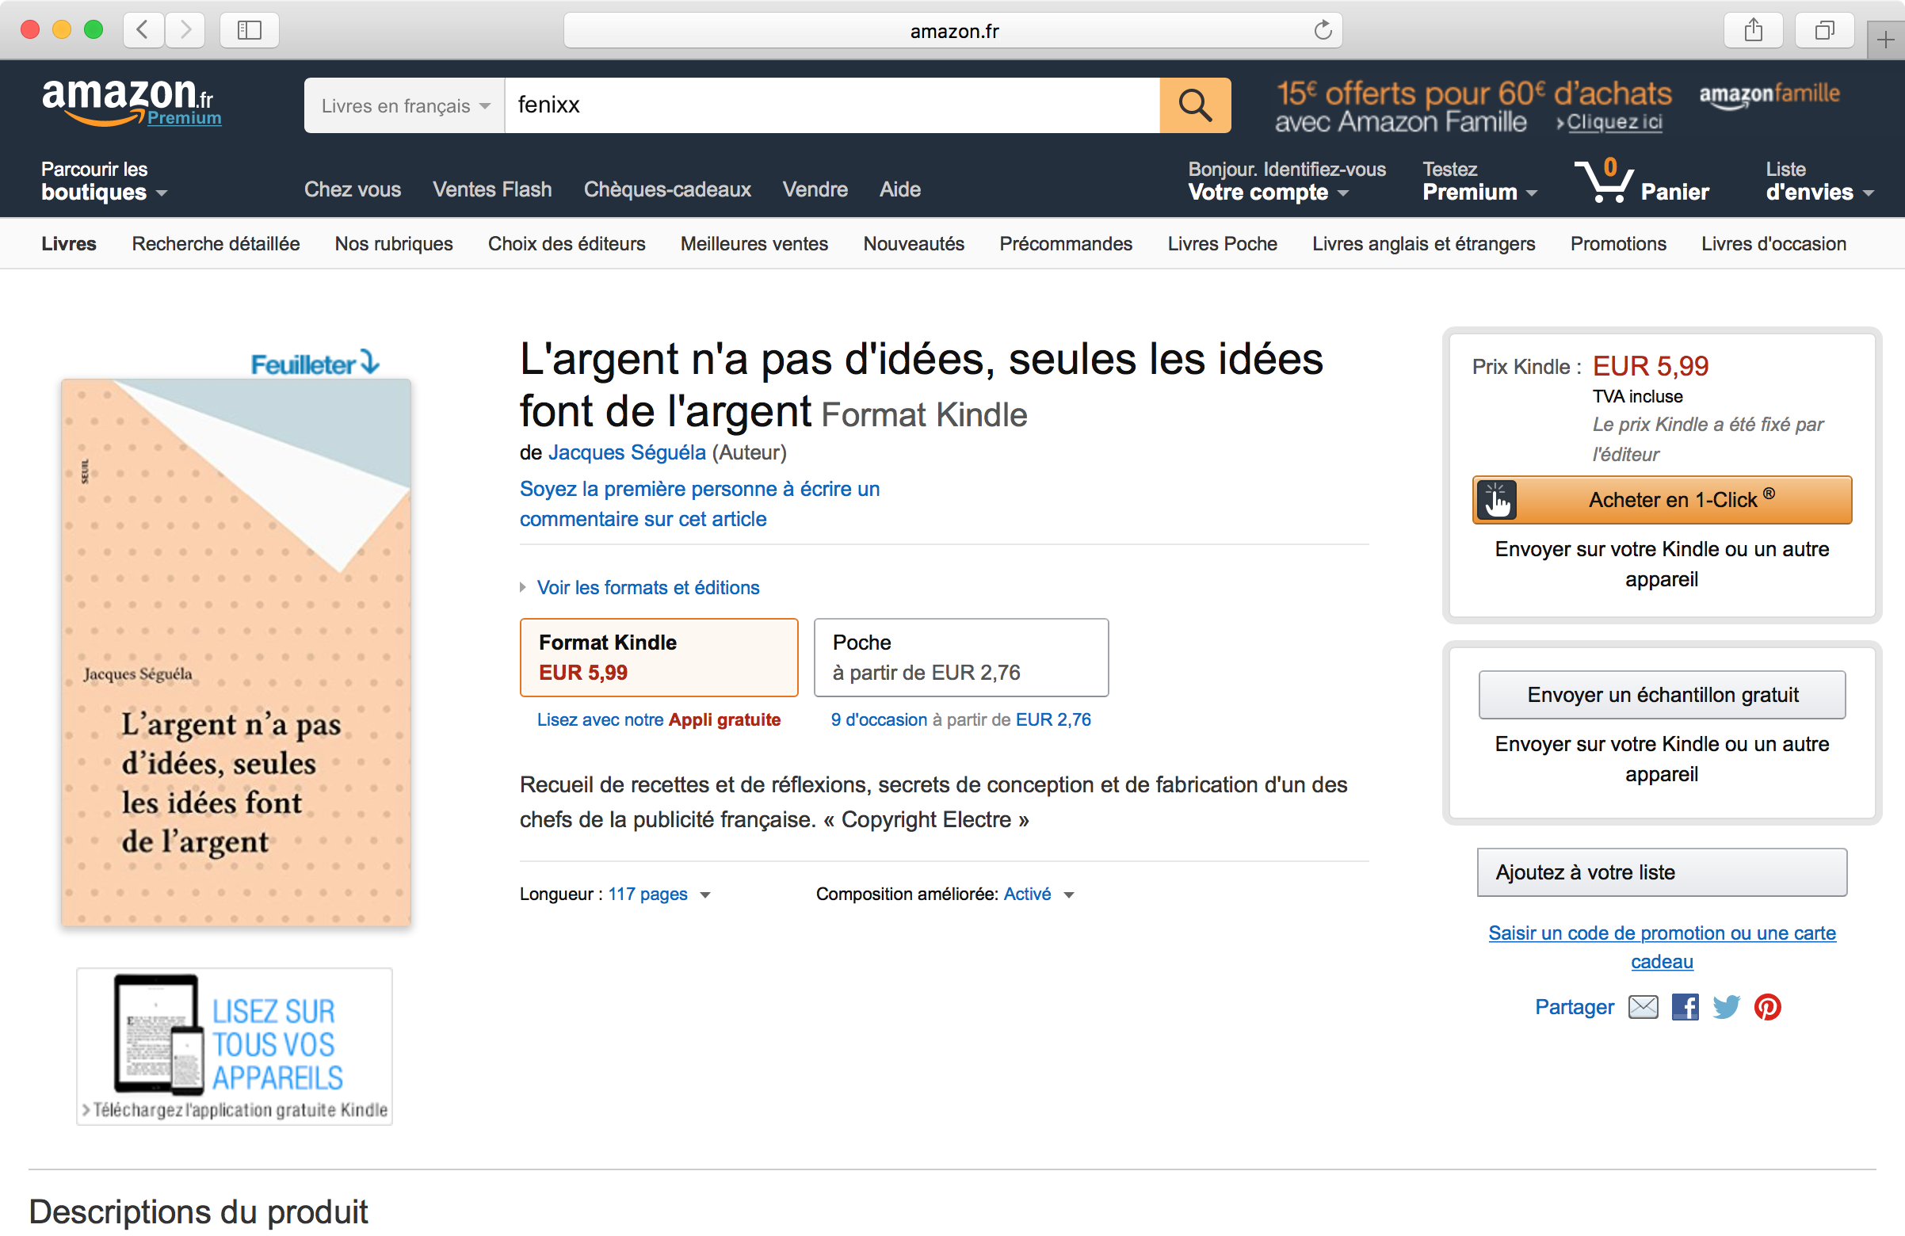Switch to the Poche edition

(960, 658)
